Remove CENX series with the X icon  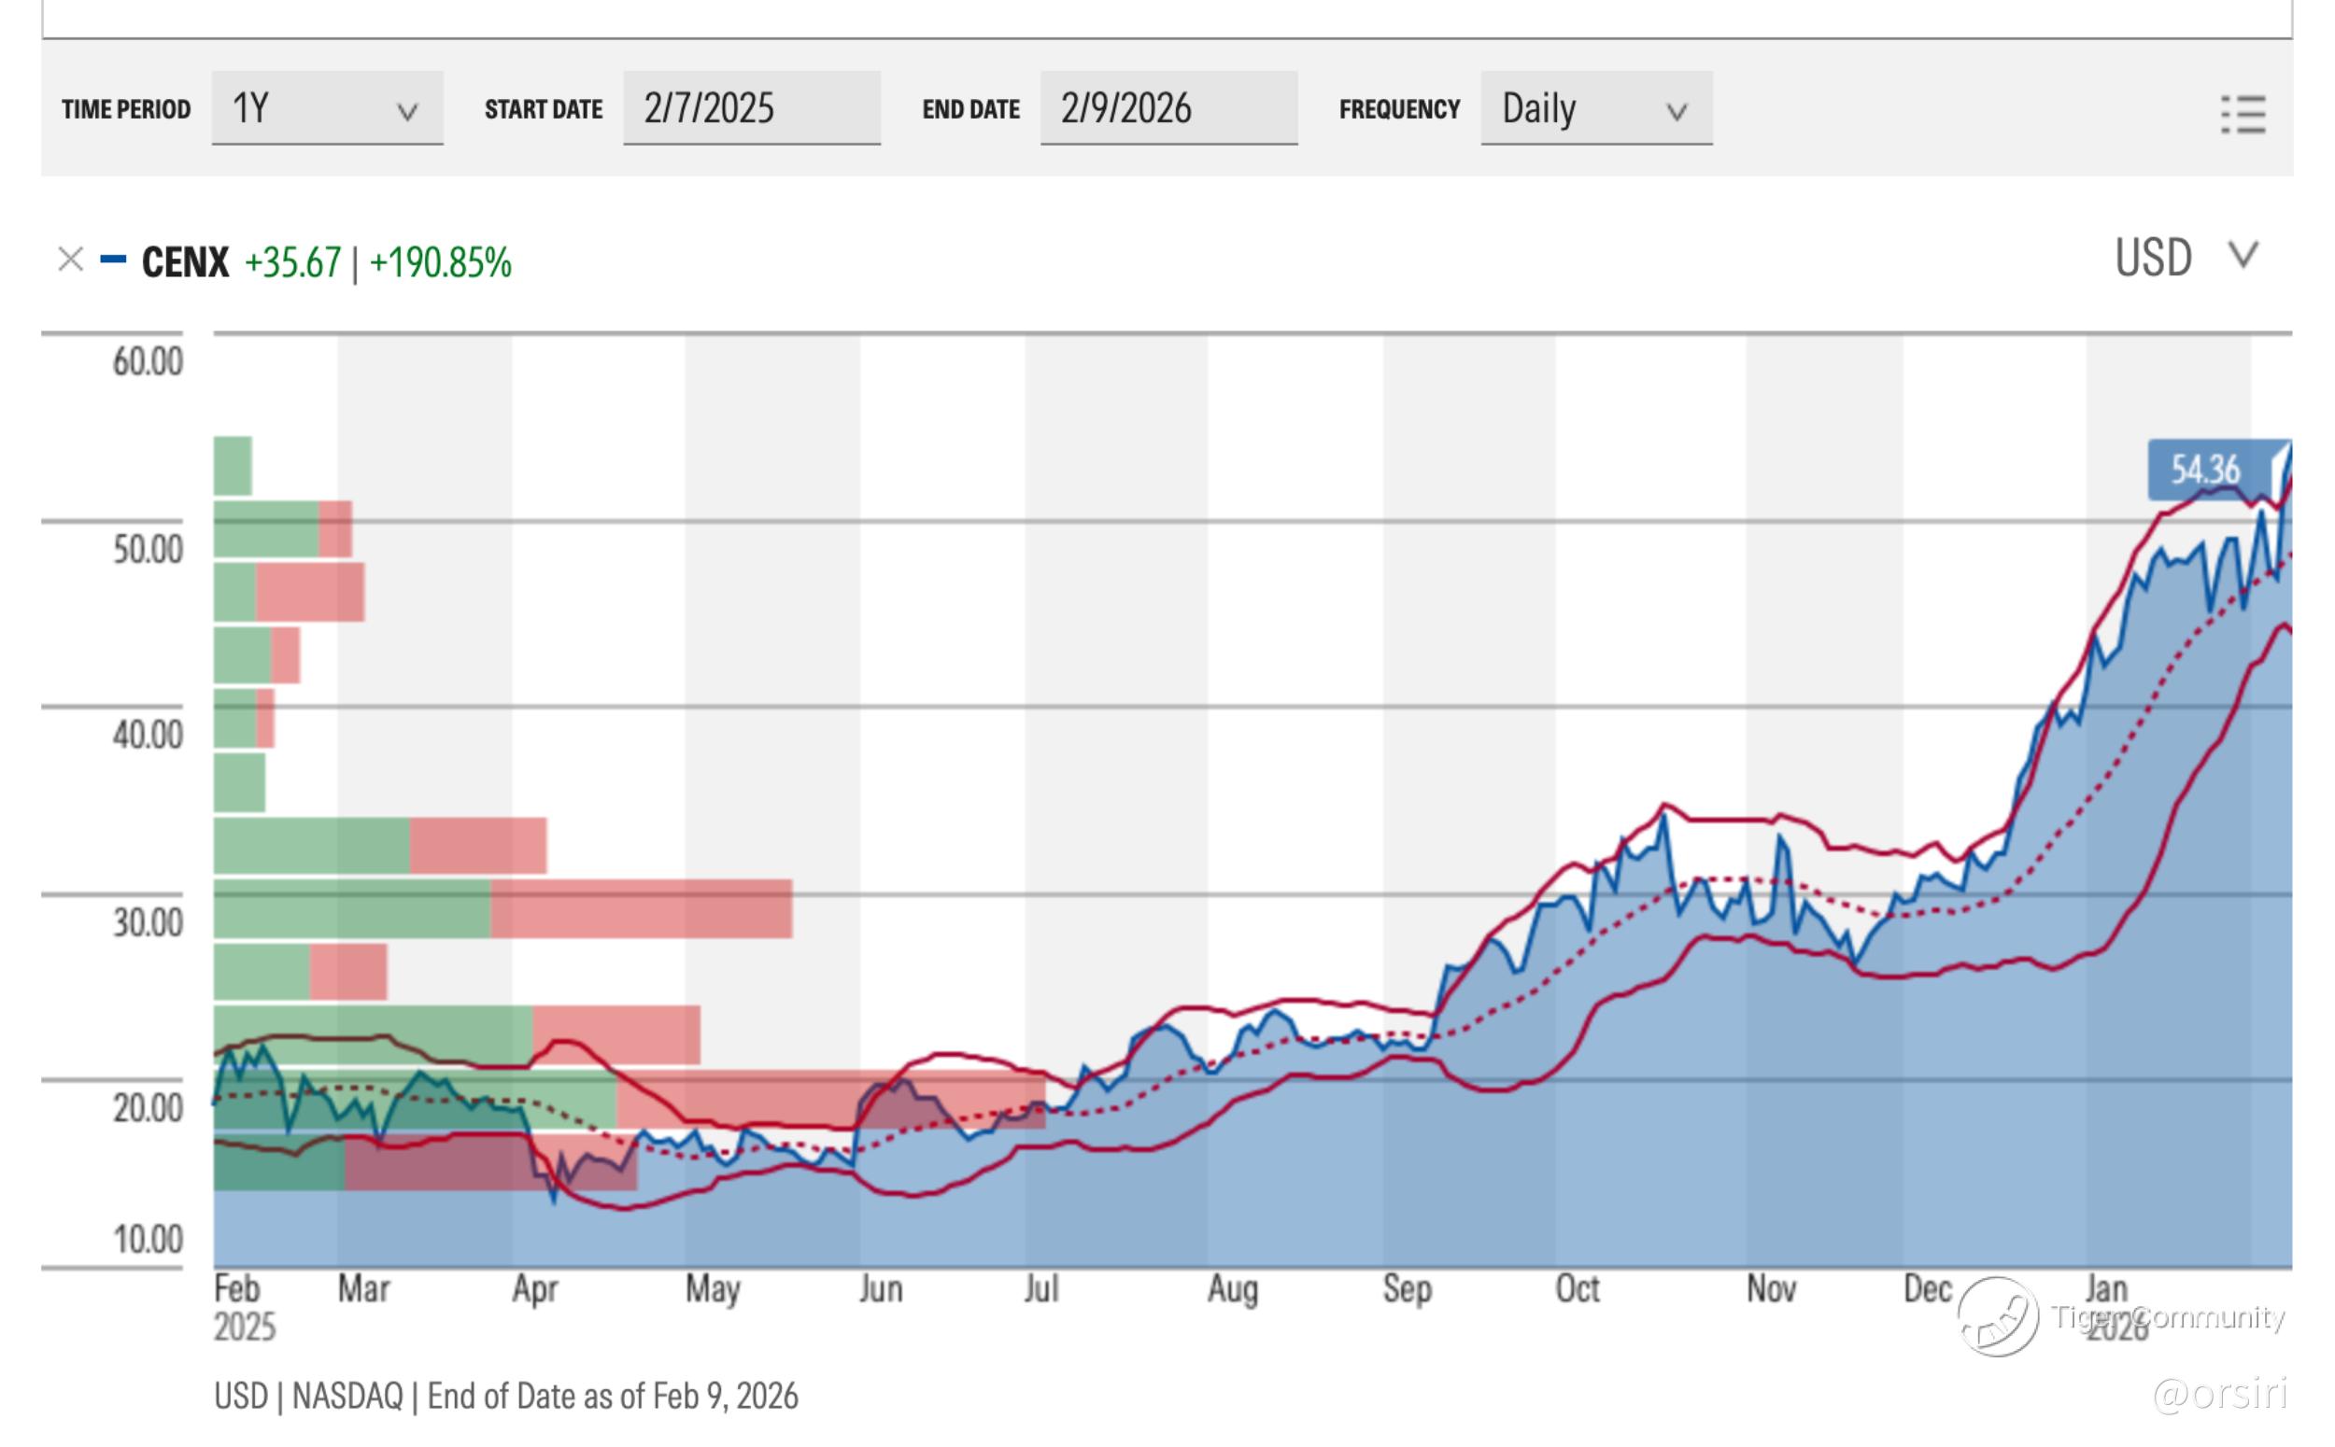pyautogui.click(x=70, y=260)
